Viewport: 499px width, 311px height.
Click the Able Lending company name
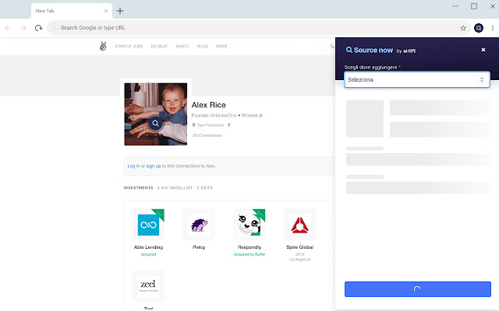149,247
